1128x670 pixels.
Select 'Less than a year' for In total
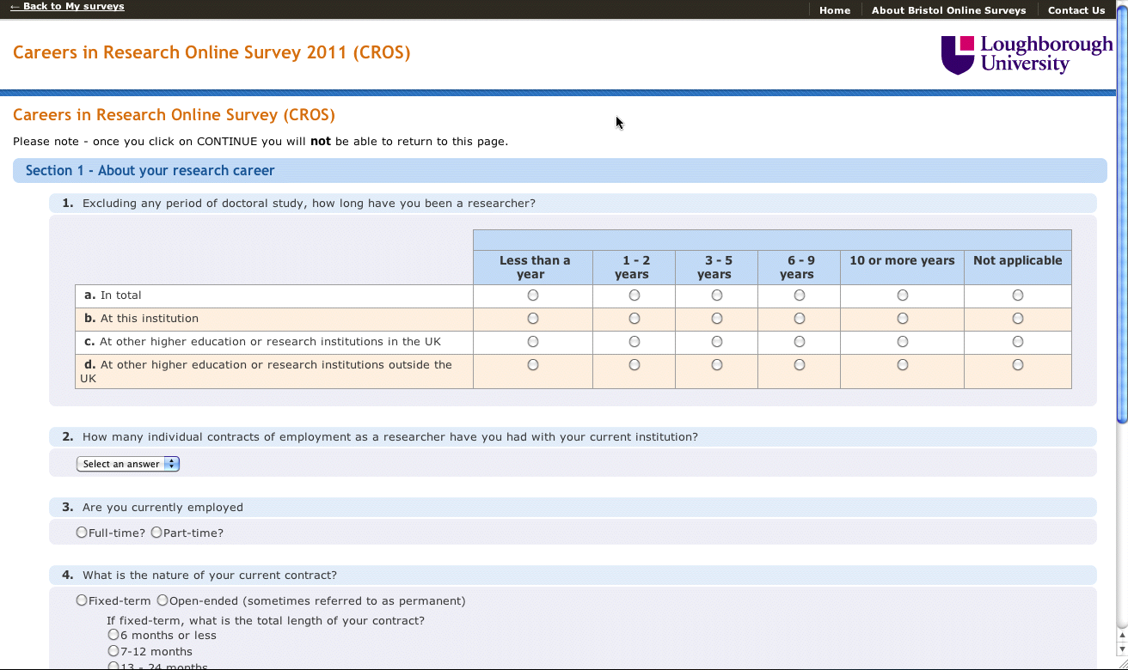(x=533, y=295)
